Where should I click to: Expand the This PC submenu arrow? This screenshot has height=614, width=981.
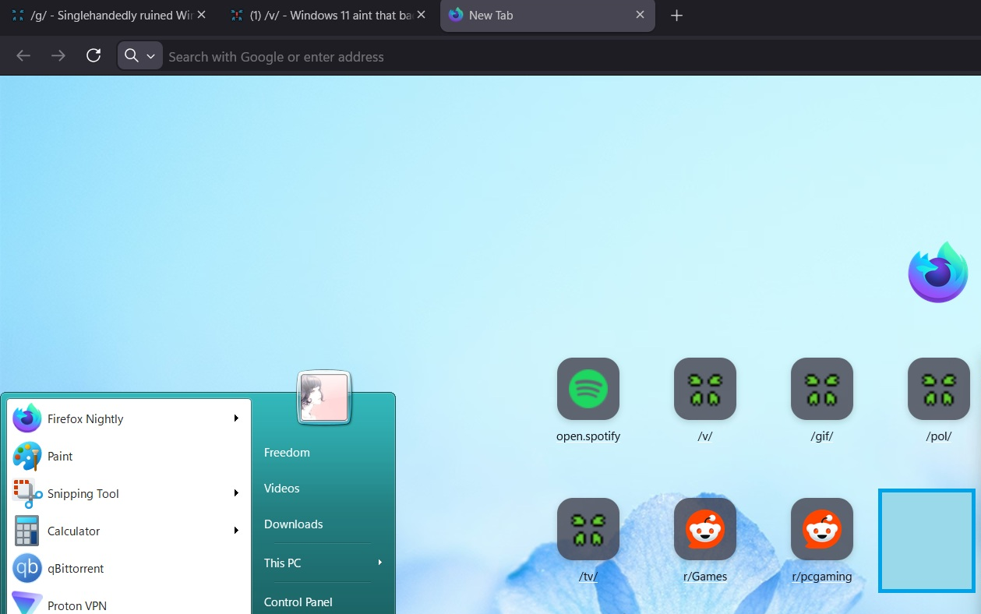(380, 563)
